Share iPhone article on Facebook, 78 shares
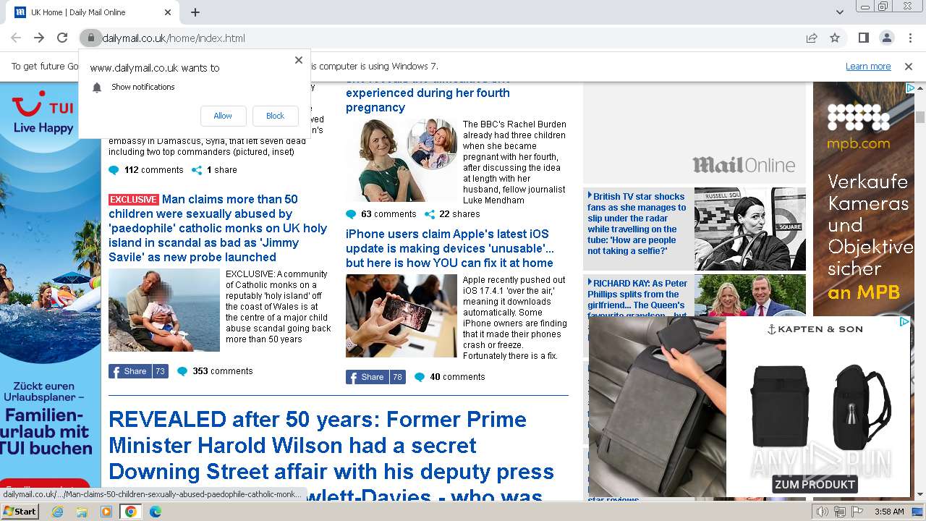 point(375,377)
